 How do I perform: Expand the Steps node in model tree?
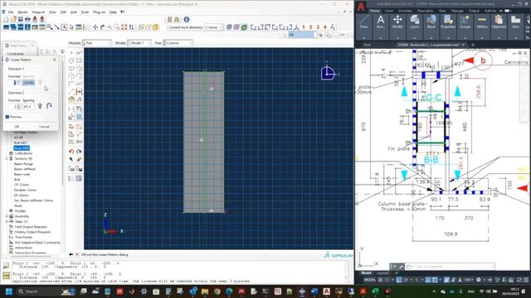point(7,222)
